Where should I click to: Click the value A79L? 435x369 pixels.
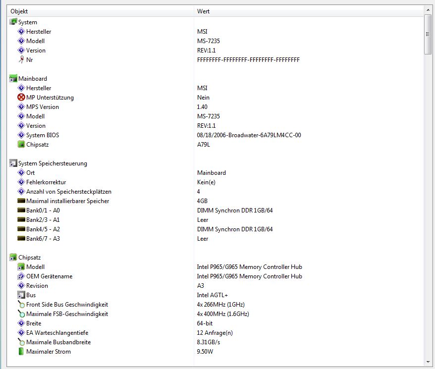(x=203, y=145)
